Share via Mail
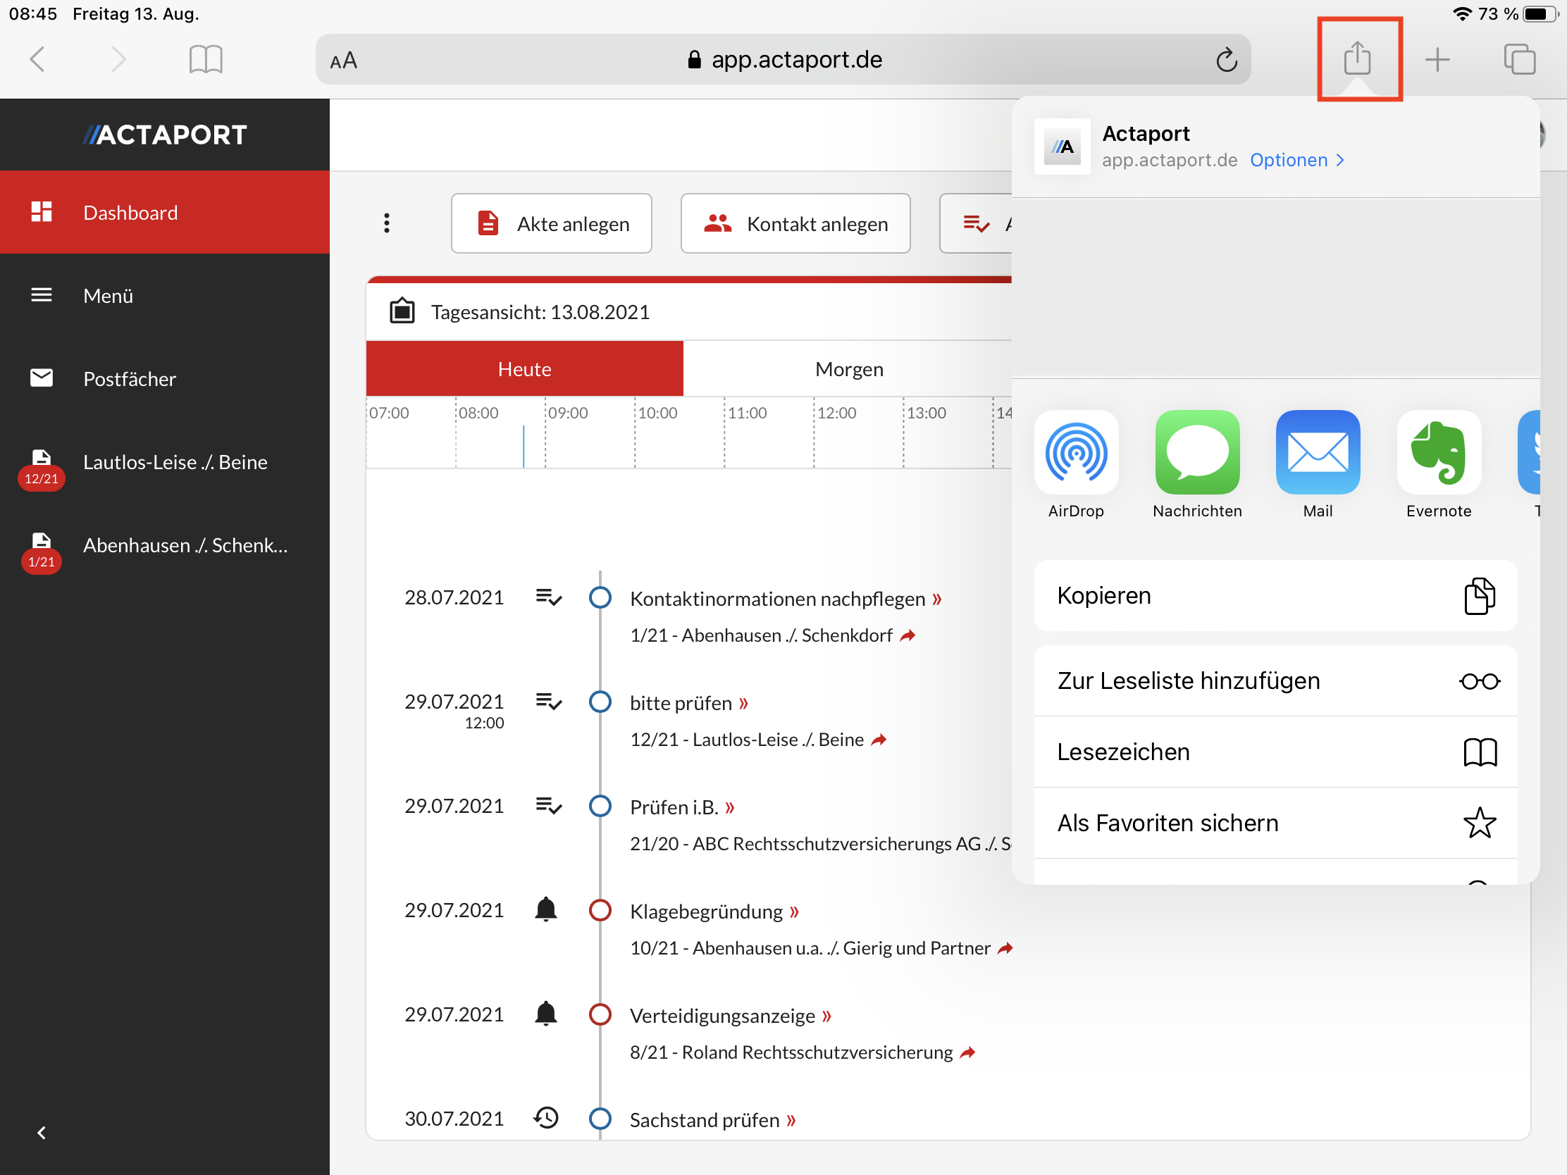Viewport: 1567px width, 1175px height. pyautogui.click(x=1317, y=464)
